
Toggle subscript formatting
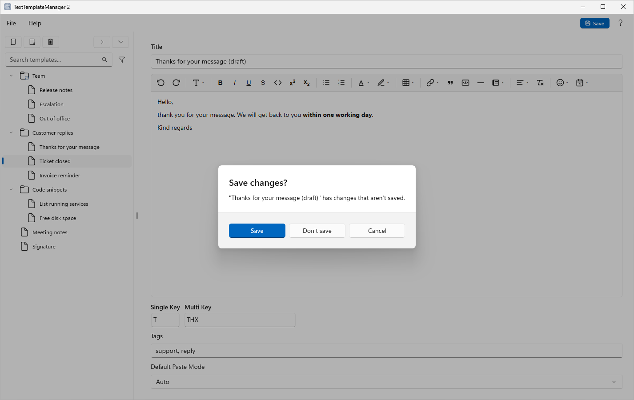[x=306, y=83]
